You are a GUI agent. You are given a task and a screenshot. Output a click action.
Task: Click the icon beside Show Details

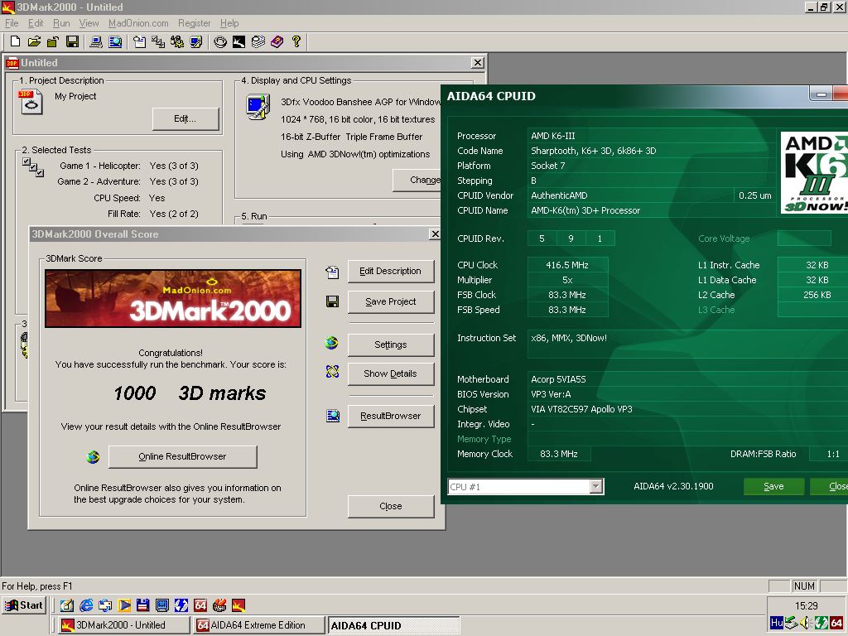point(332,371)
